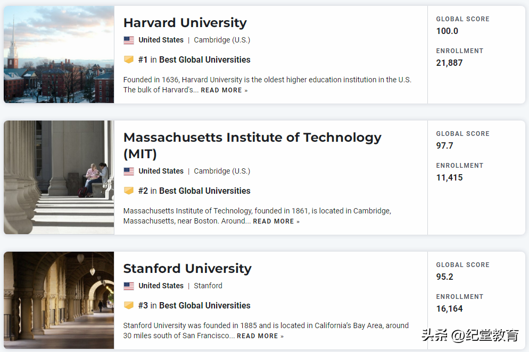
Task: Open the Harvard University title link
Action: 185,23
